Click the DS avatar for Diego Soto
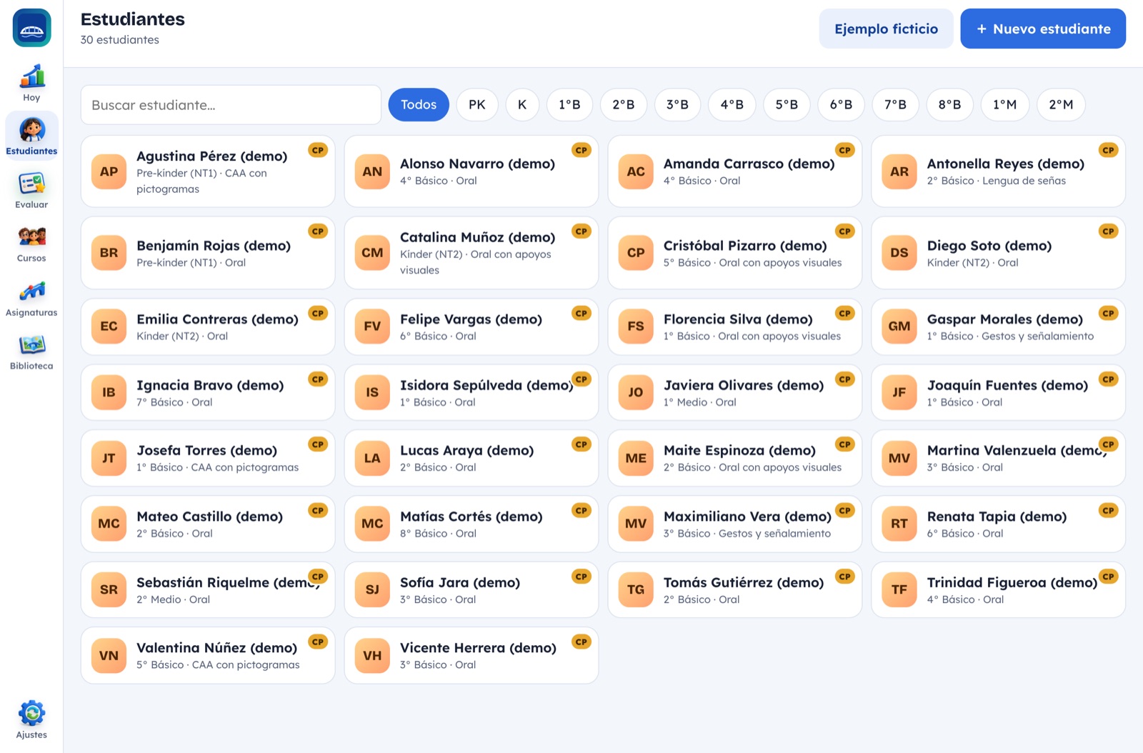 pos(899,253)
